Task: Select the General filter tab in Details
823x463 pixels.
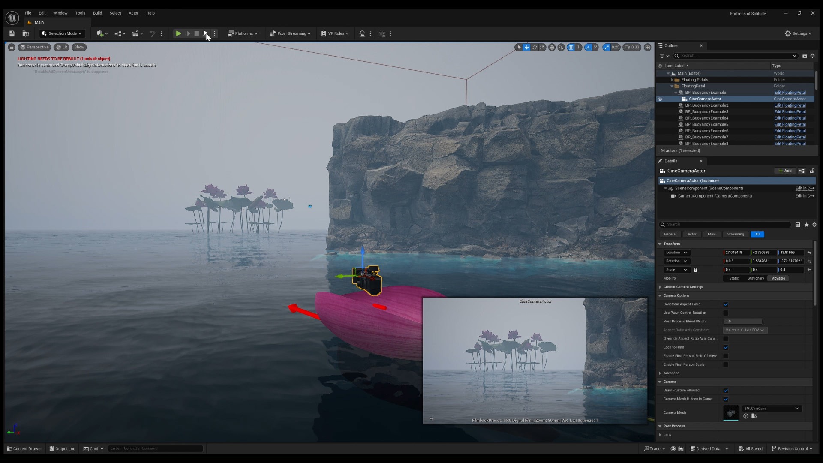Action: (670, 234)
